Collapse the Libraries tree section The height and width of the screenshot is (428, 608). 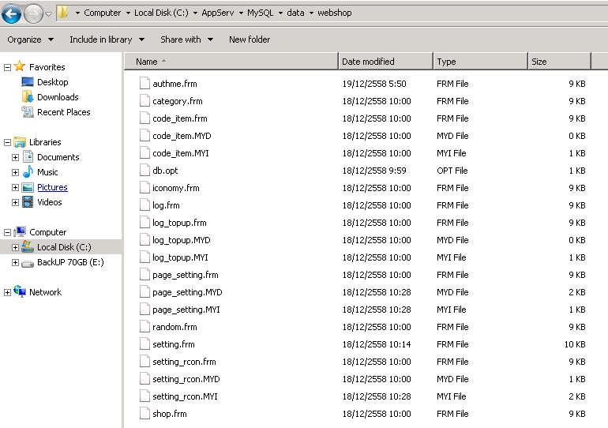coord(7,143)
